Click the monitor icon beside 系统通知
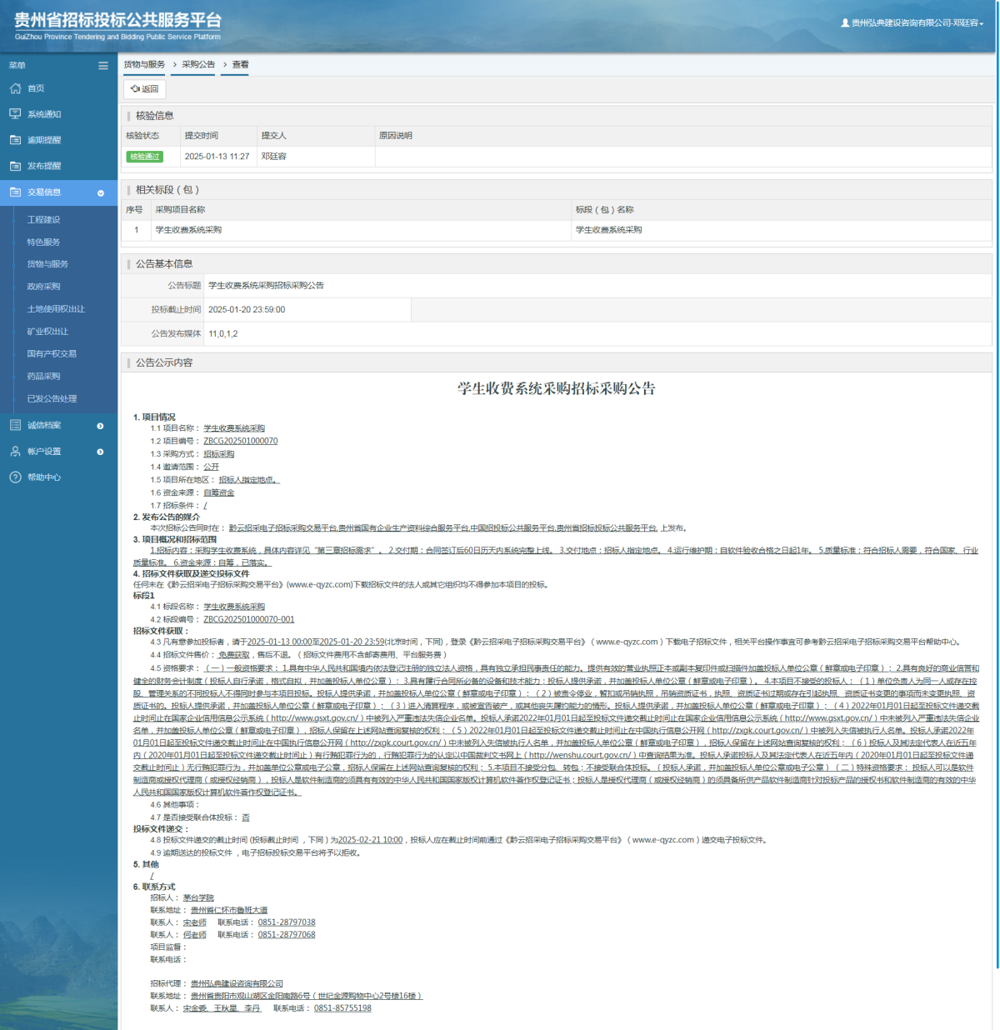Screen dimensions: 1000x1030 pyautogui.click(x=15, y=114)
